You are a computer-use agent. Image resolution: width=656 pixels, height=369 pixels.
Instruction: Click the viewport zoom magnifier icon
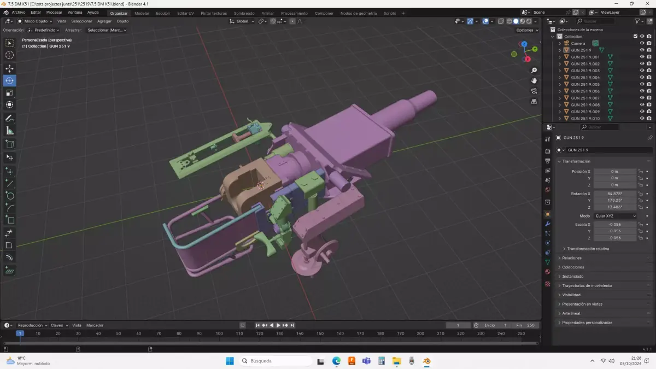point(534,71)
